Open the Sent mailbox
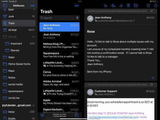160x120 pixels. pos(19,10)
